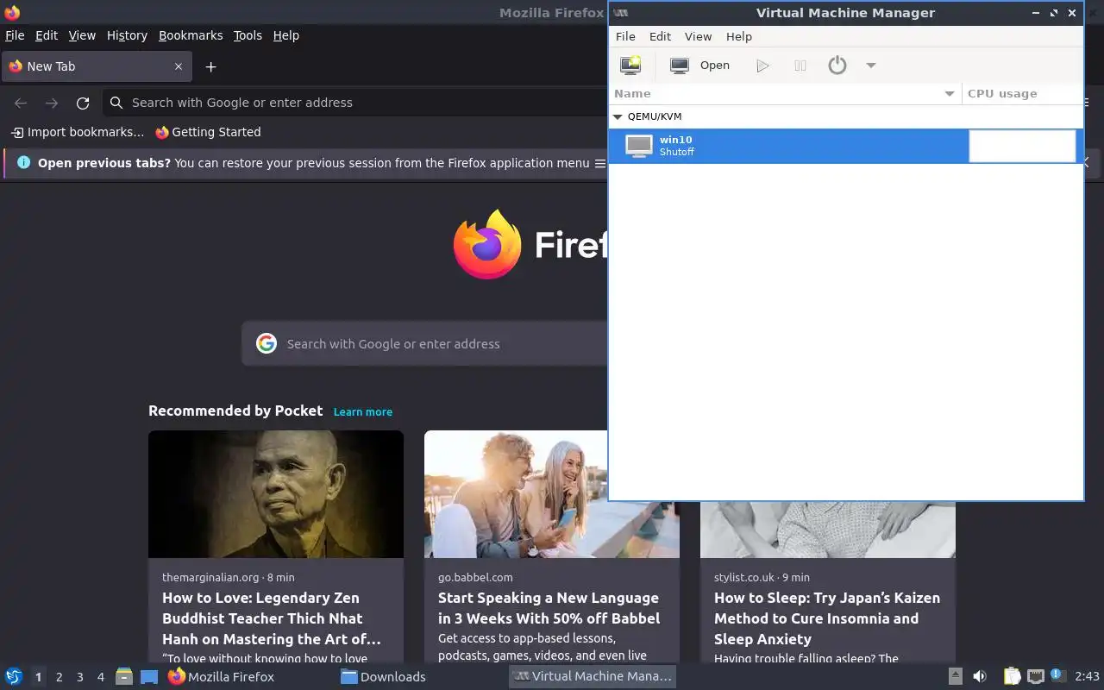Open file manager launcher in taskbar
The height and width of the screenshot is (690, 1104).
(x=124, y=677)
